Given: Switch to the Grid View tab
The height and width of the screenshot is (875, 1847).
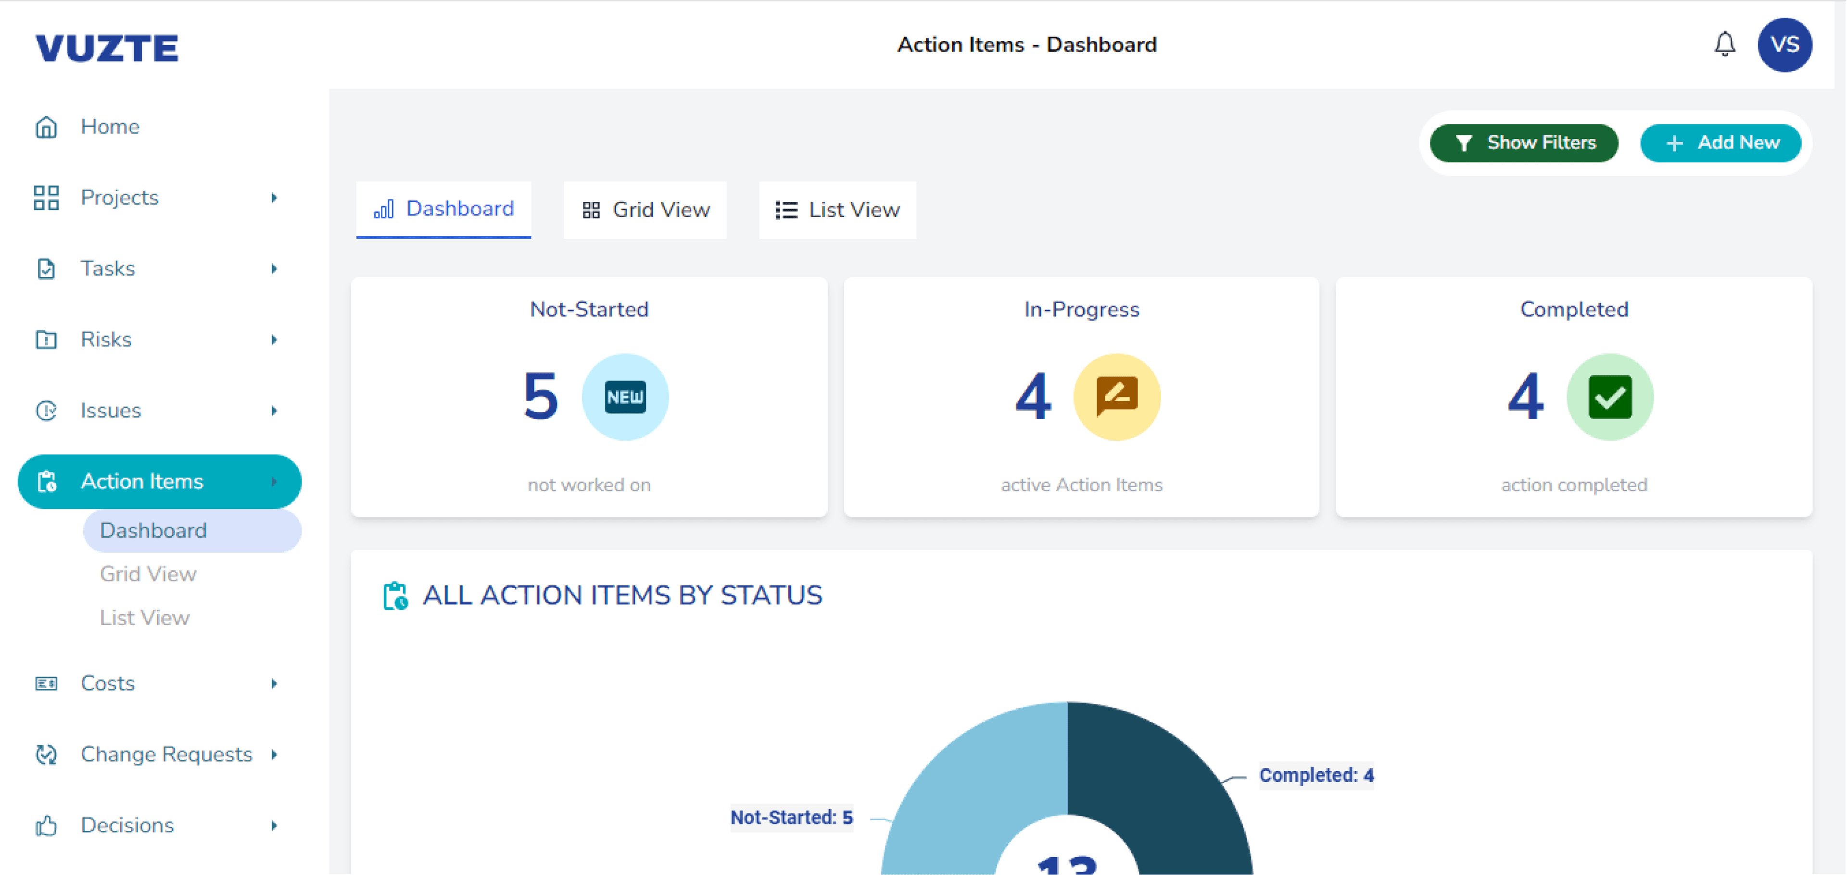Looking at the screenshot, I should [645, 210].
